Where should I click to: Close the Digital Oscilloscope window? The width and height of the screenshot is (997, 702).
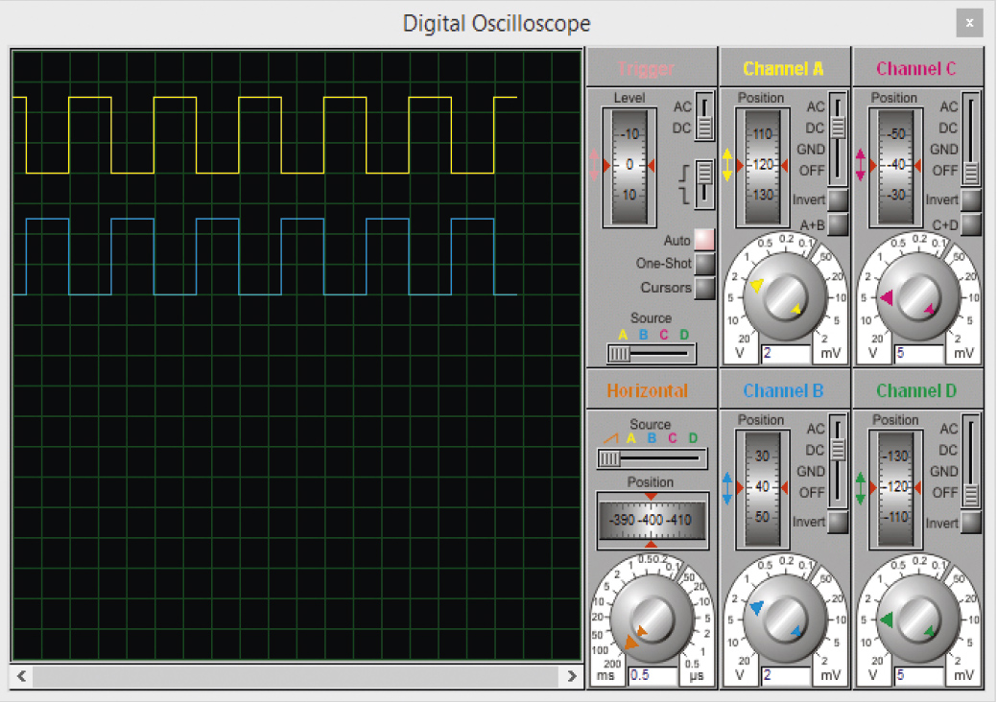[x=969, y=23]
